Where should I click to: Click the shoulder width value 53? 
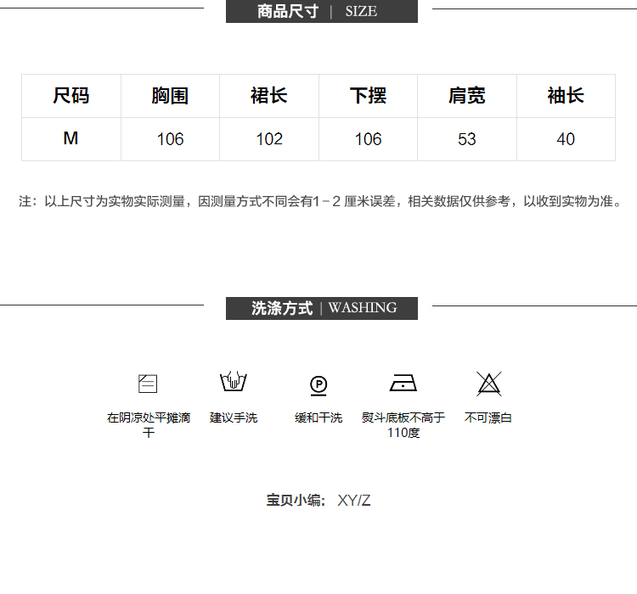point(467,139)
